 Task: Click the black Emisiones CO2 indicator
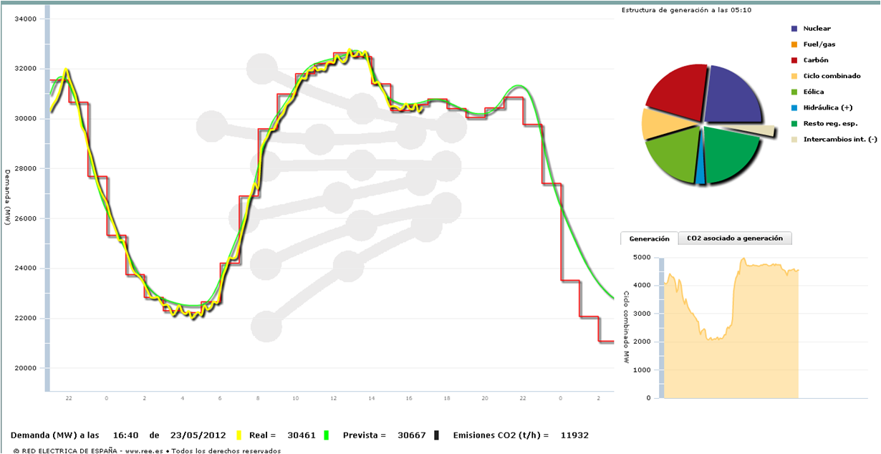(x=437, y=435)
